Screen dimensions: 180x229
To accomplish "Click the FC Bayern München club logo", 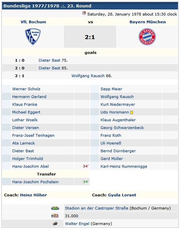I will [147, 37].
